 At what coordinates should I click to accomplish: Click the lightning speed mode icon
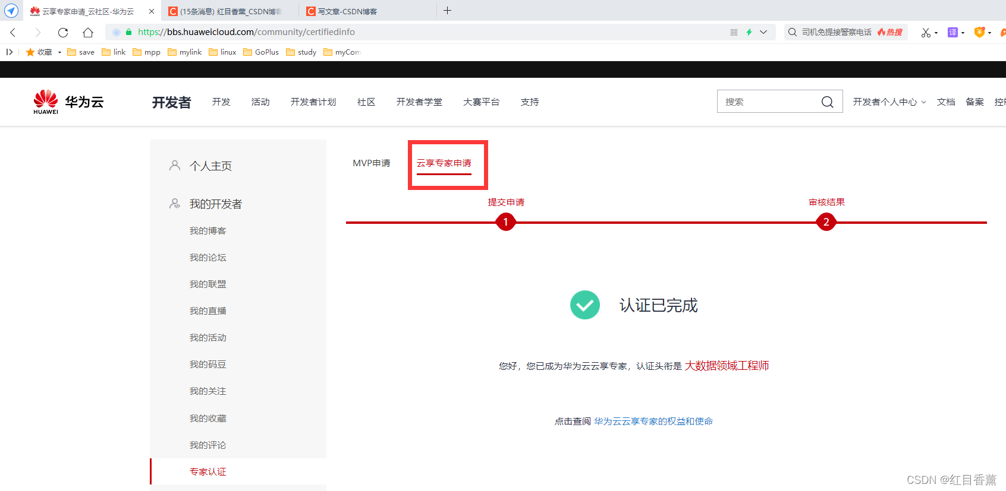pyautogui.click(x=749, y=32)
